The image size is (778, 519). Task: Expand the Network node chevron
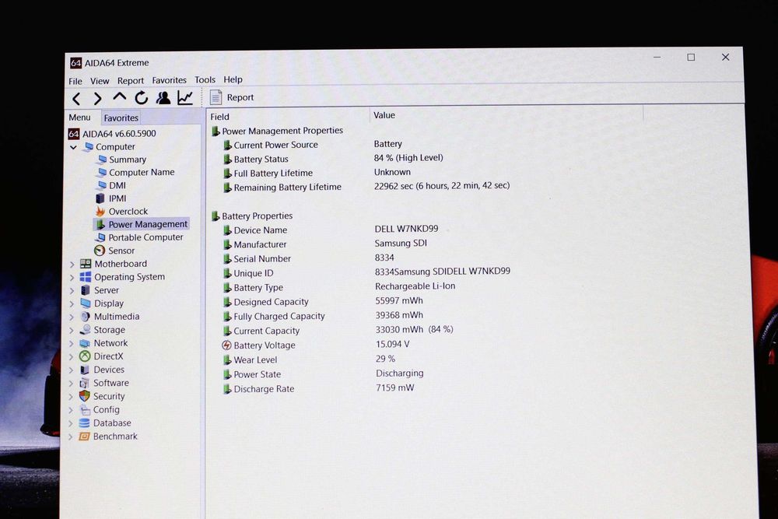pos(71,343)
